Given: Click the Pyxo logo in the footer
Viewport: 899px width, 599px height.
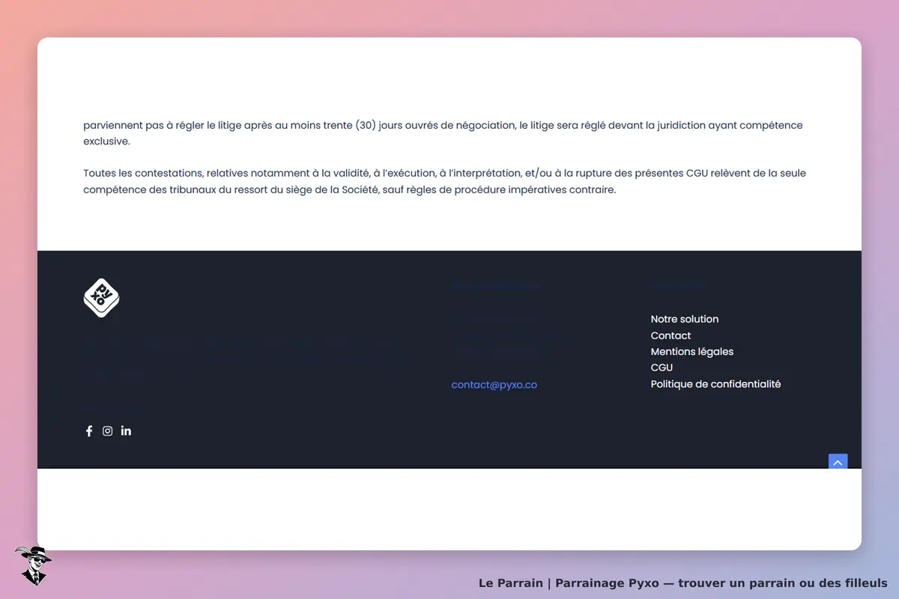Looking at the screenshot, I should point(101,298).
